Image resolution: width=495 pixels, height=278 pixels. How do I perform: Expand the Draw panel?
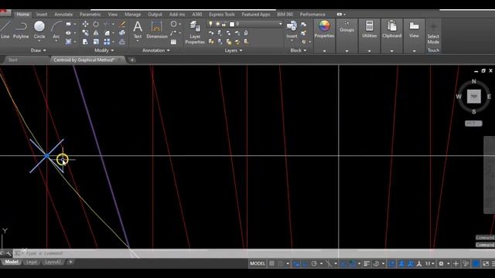coord(38,50)
